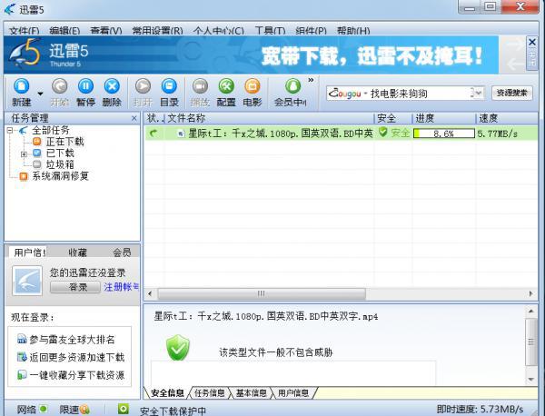Switch to the 收藏 tab
545x416 pixels.
click(77, 253)
